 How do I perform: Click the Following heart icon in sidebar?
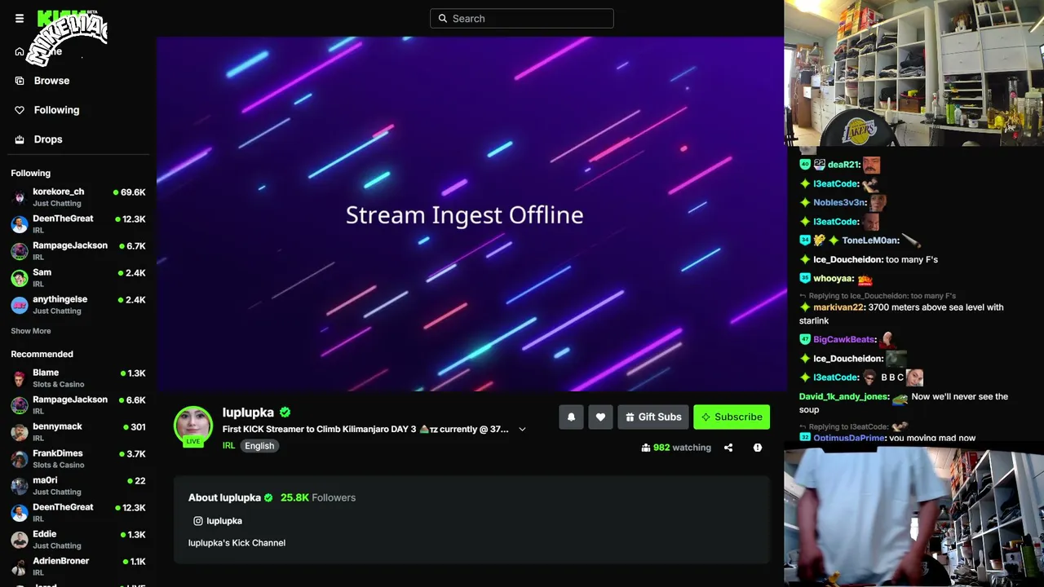(x=20, y=110)
